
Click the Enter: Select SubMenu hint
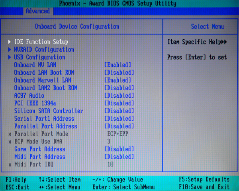tap(123, 187)
